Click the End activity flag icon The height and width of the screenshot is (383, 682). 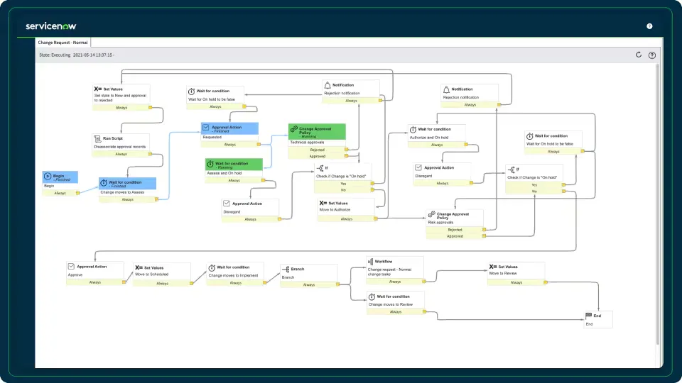pos(588,315)
